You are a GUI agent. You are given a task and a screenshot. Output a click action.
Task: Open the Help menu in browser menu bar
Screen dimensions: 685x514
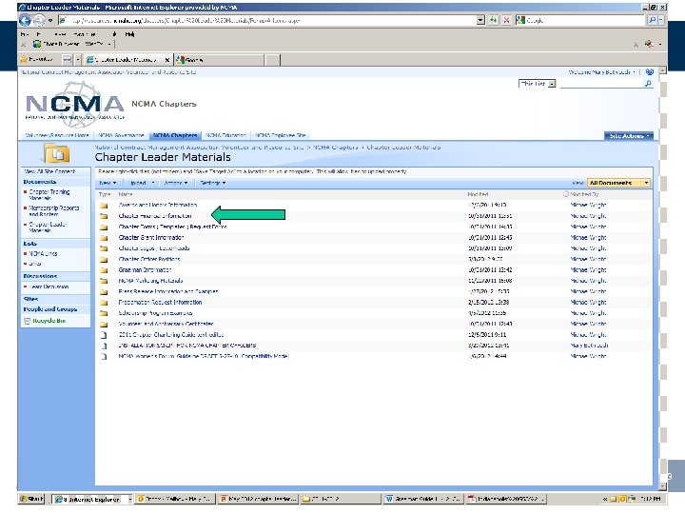129,34
